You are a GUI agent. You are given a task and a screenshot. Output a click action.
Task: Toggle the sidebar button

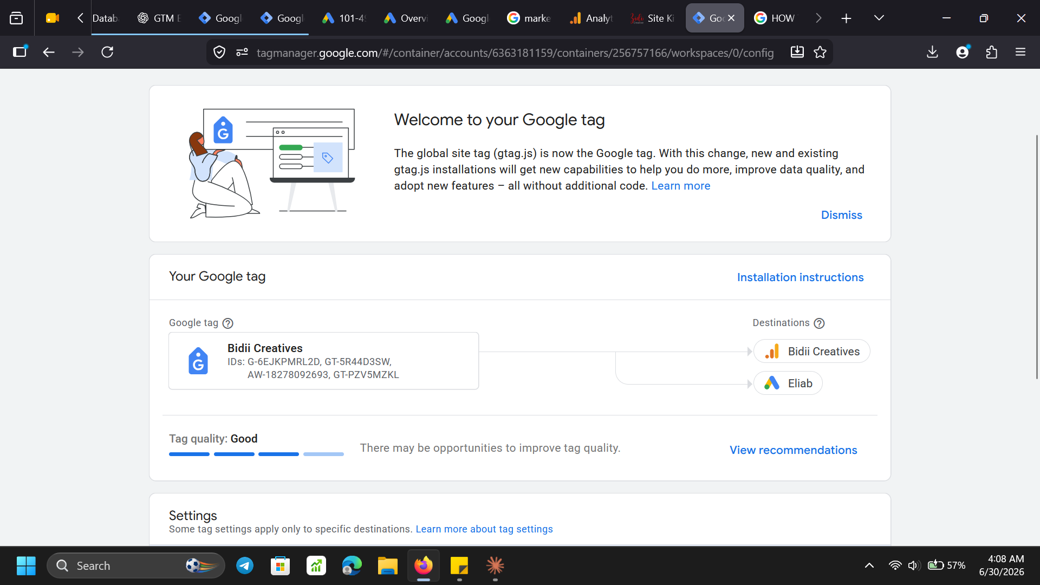click(x=20, y=52)
